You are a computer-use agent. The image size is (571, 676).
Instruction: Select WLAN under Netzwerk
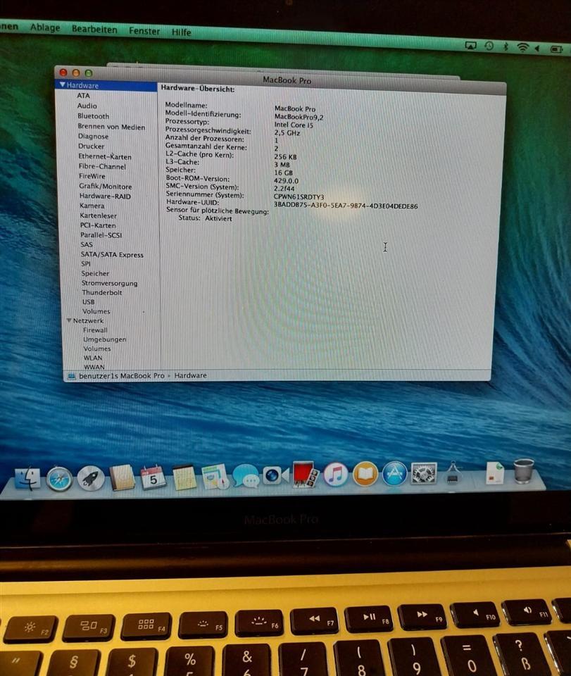(x=93, y=358)
